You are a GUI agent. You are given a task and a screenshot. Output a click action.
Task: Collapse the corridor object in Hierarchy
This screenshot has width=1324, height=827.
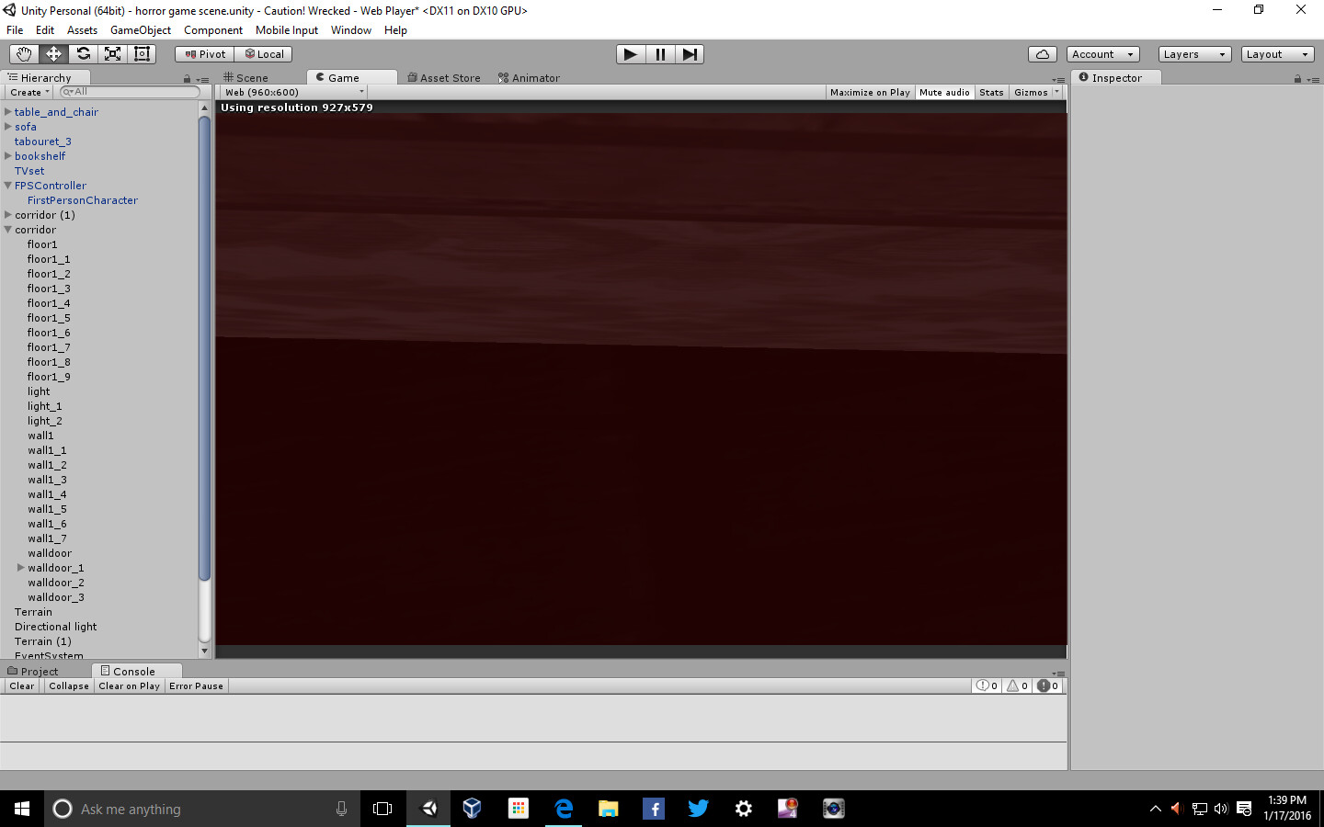click(x=6, y=229)
